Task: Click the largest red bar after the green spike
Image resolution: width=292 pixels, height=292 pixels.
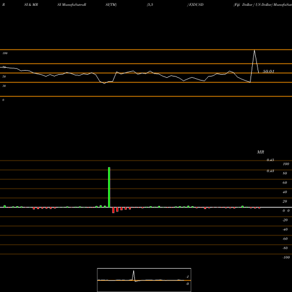Action: click(x=113, y=210)
